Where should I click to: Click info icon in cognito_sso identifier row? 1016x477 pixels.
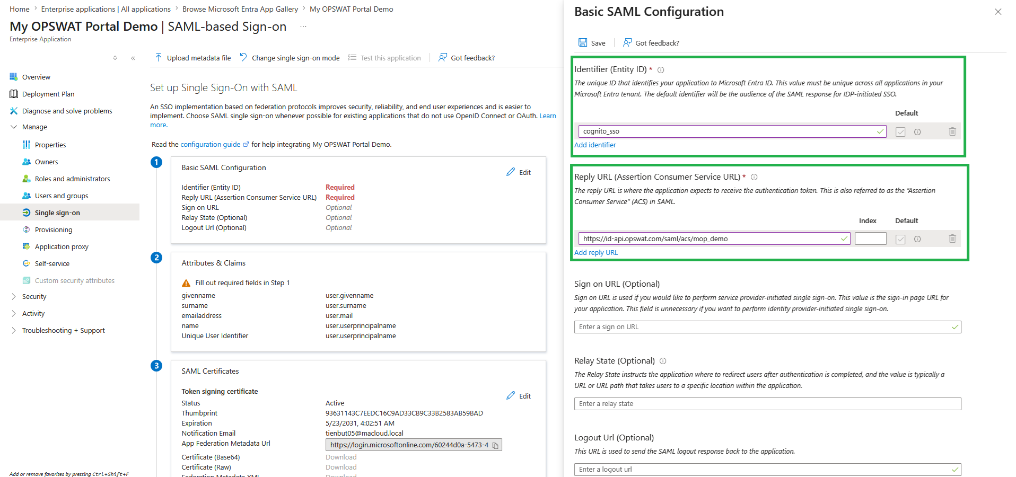coord(917,132)
